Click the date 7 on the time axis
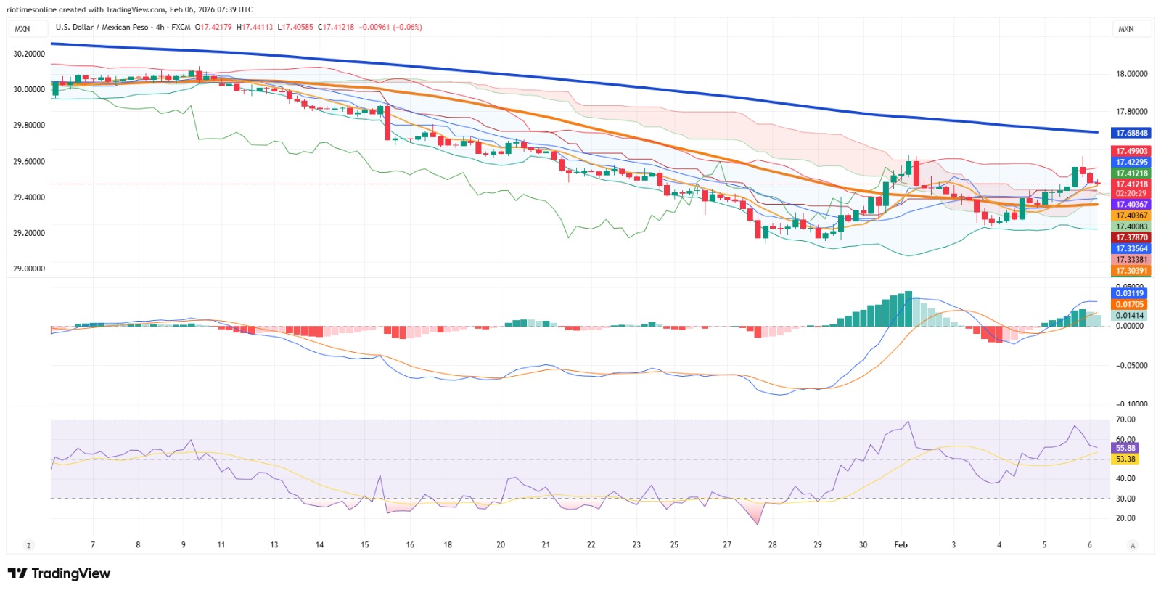Screen dimensions: 1161x593 [x=93, y=544]
